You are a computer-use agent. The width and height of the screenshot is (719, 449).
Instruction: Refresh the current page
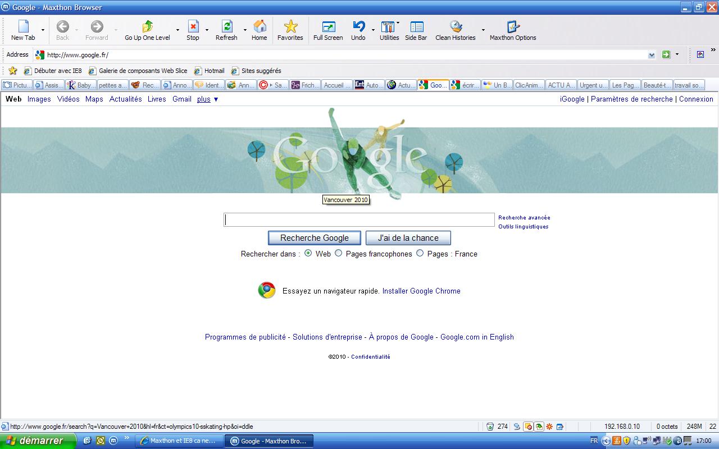tap(226, 30)
